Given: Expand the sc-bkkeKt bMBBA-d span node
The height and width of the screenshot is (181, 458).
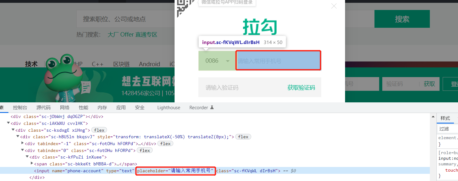Looking at the screenshot, I should click(32, 164).
